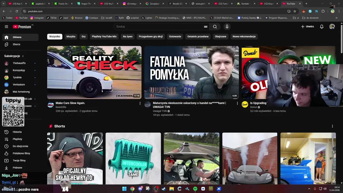Open Mat Armstrong subscription channel
The image size is (343, 193).
point(20,92)
